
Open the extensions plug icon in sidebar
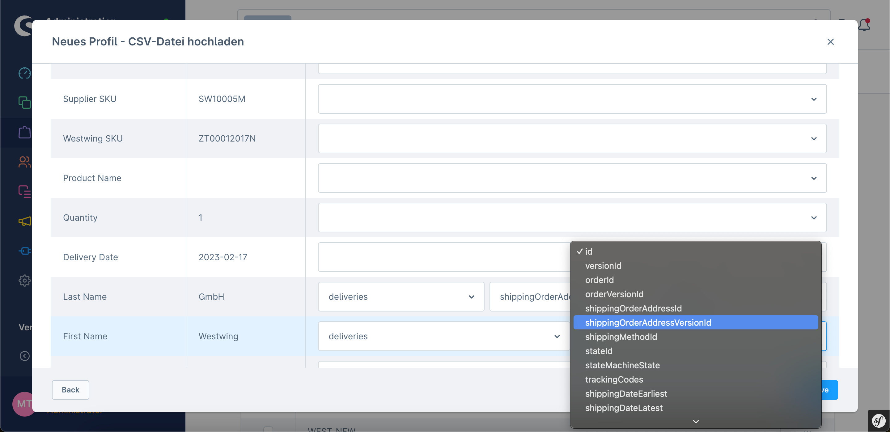tap(24, 251)
